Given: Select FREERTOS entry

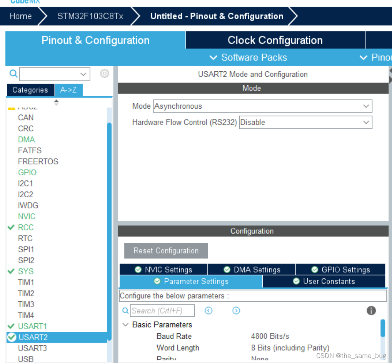Looking at the screenshot, I should point(38,161).
